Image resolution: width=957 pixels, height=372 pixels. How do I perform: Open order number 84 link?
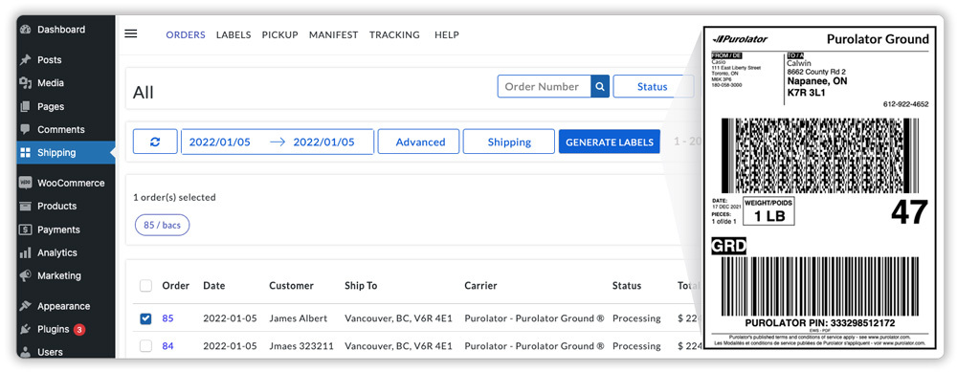pos(167,346)
